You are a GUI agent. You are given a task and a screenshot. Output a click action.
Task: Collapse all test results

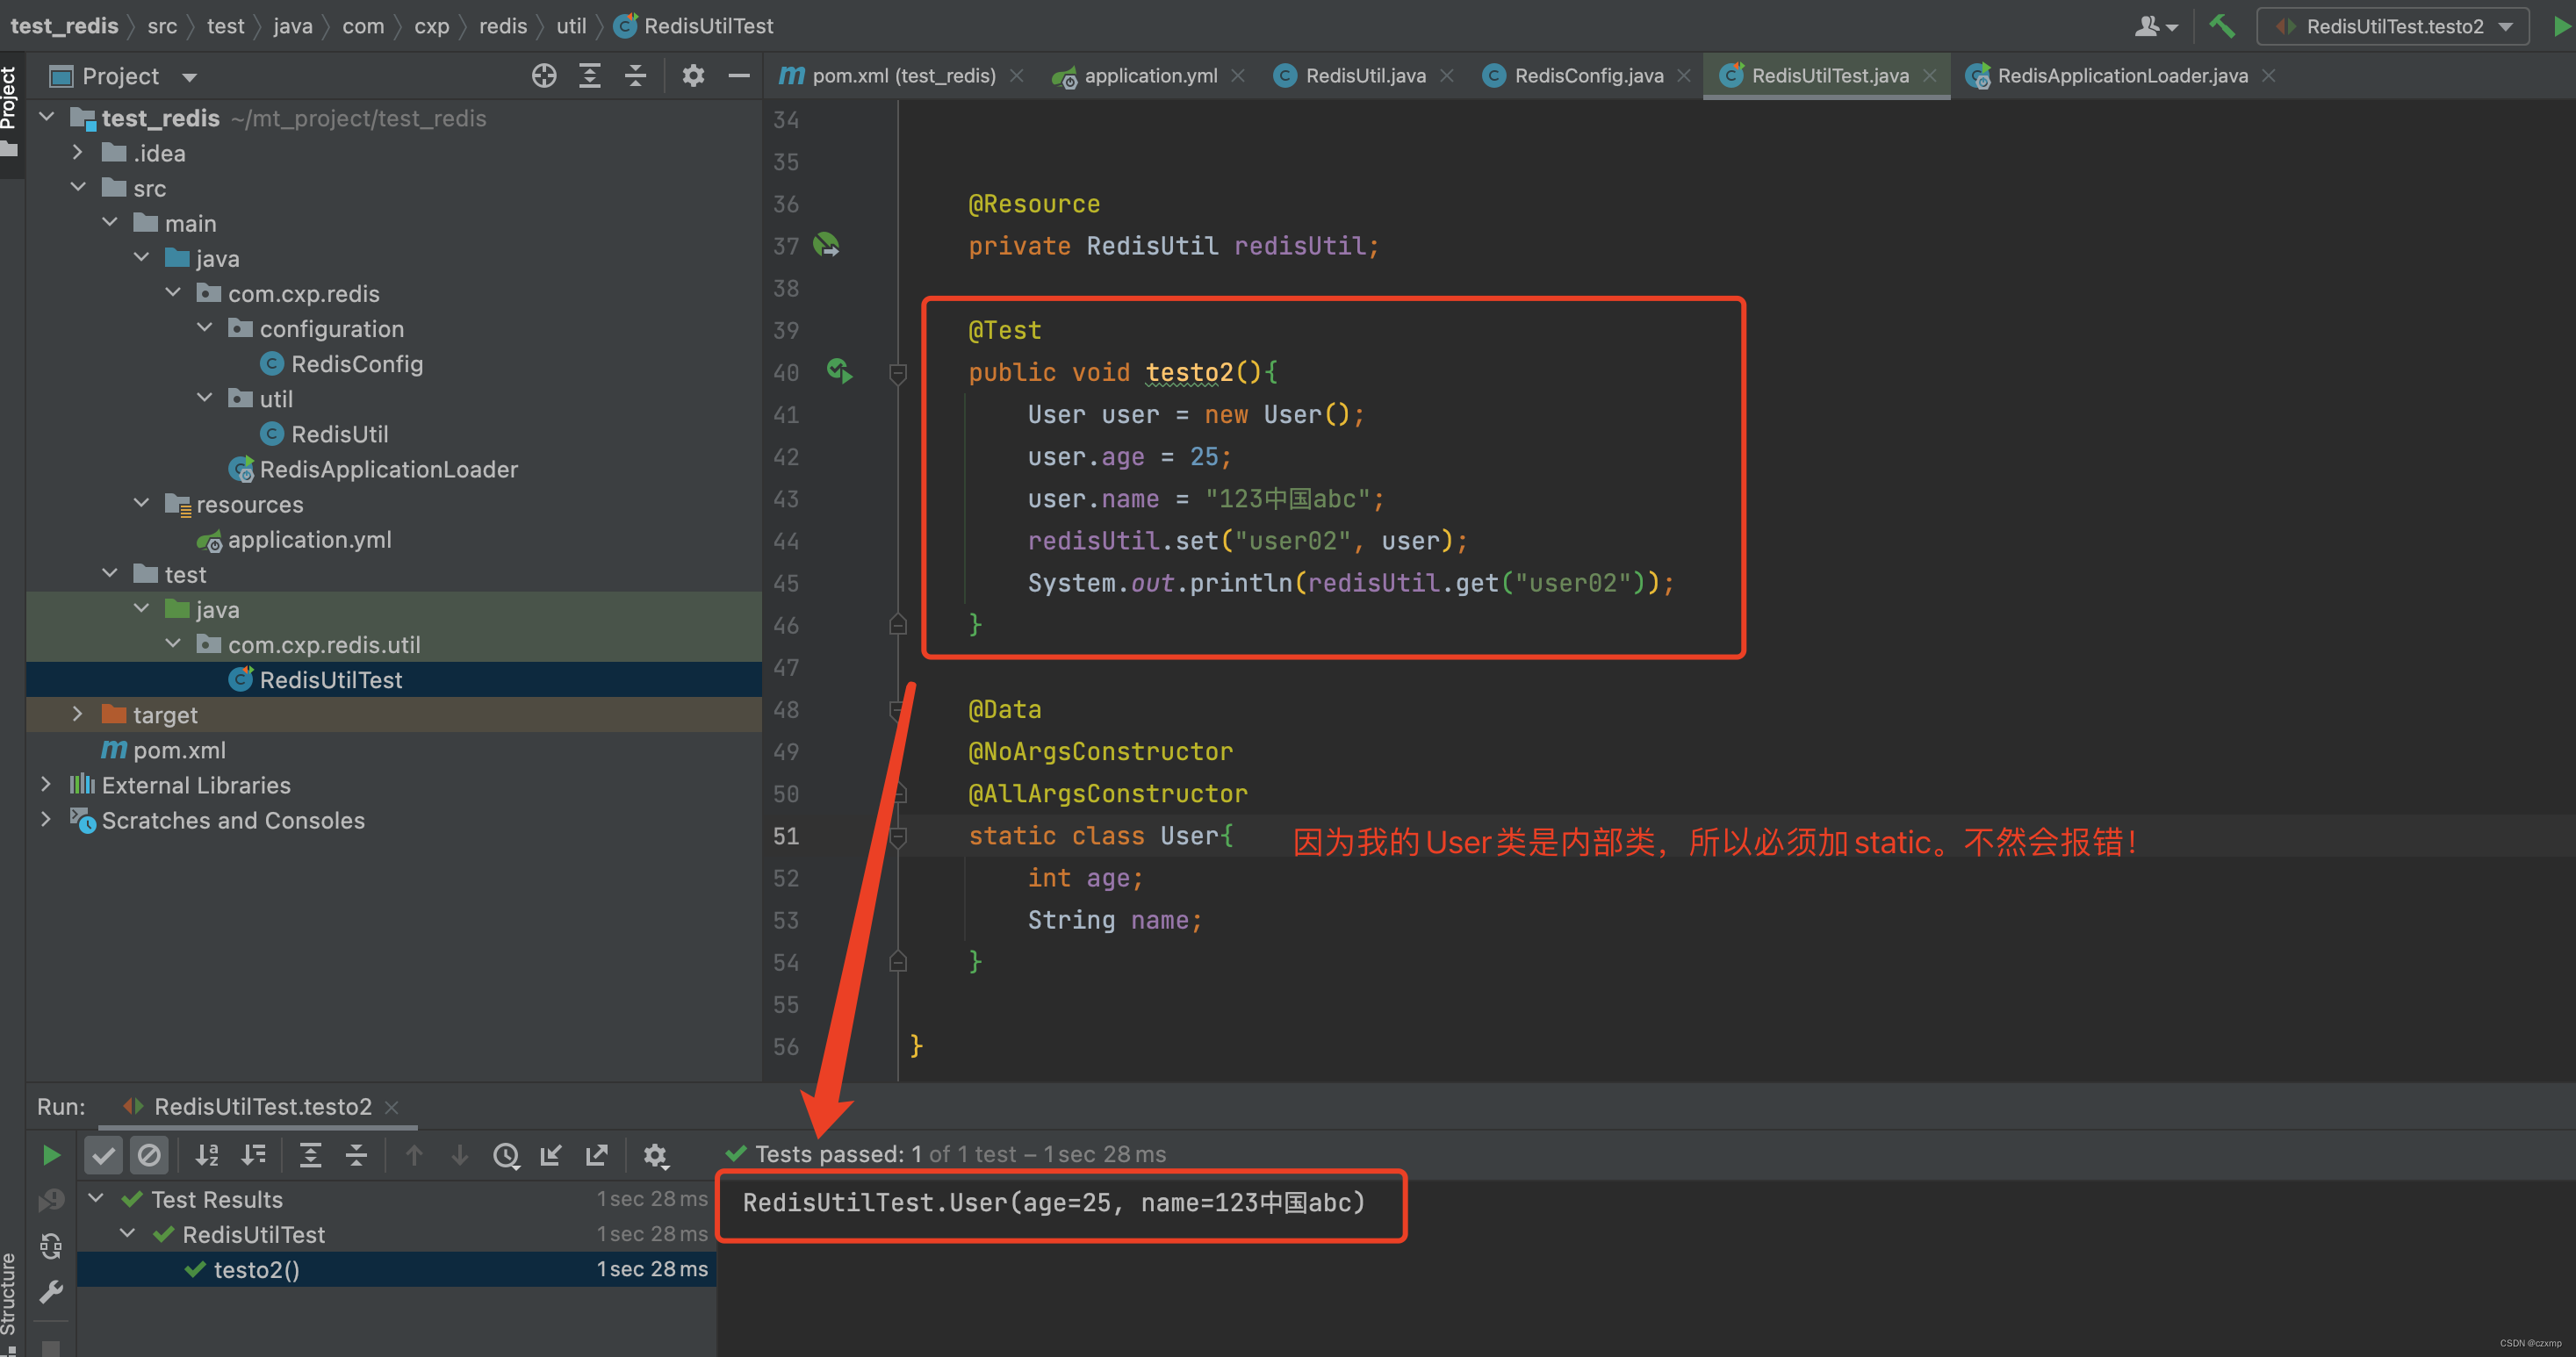click(357, 1156)
